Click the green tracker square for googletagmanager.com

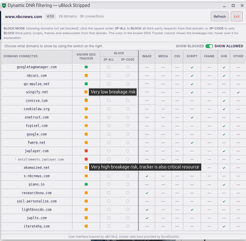click(x=86, y=67)
